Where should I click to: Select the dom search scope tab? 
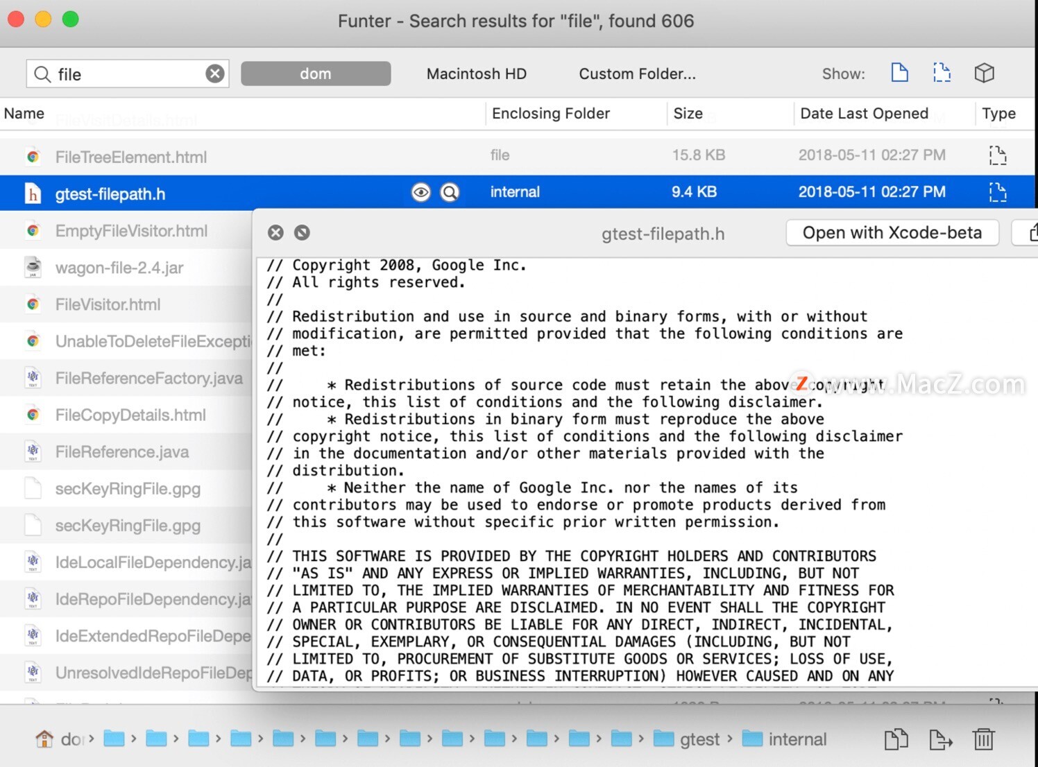coord(316,74)
